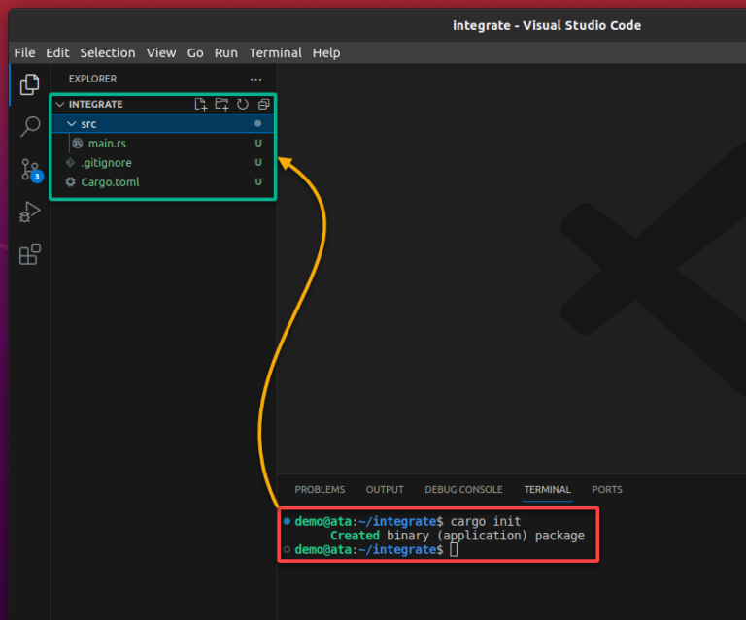Collapse the INTEGRATE project section

point(95,104)
